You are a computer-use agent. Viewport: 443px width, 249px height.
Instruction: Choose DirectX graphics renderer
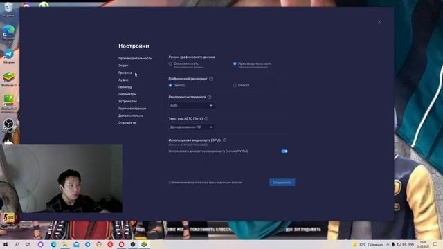[x=235, y=85]
